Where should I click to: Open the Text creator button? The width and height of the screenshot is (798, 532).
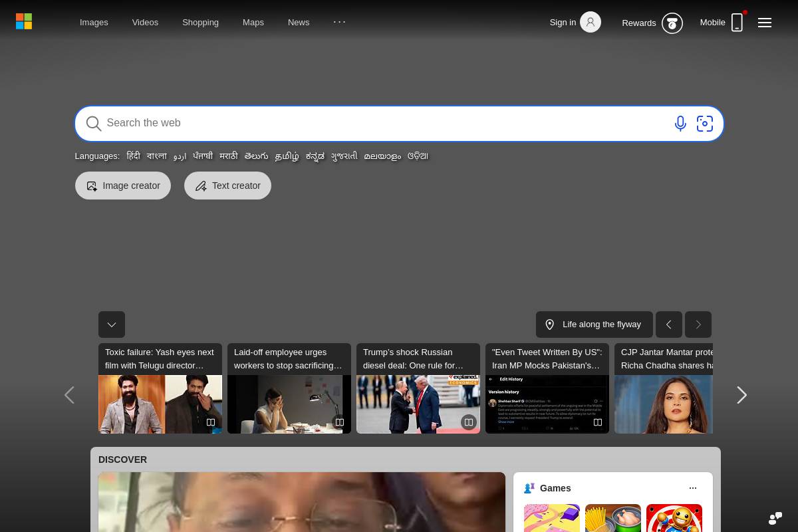227,186
